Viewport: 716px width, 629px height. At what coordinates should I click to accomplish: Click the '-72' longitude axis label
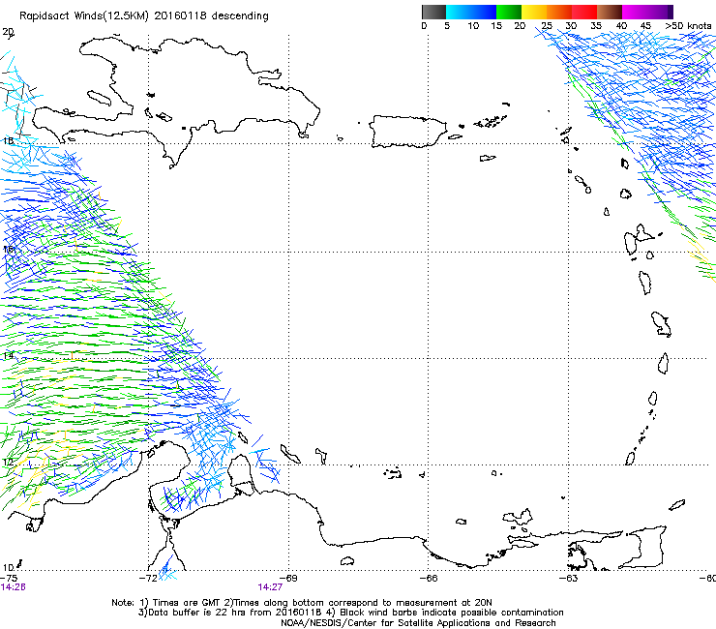148,579
